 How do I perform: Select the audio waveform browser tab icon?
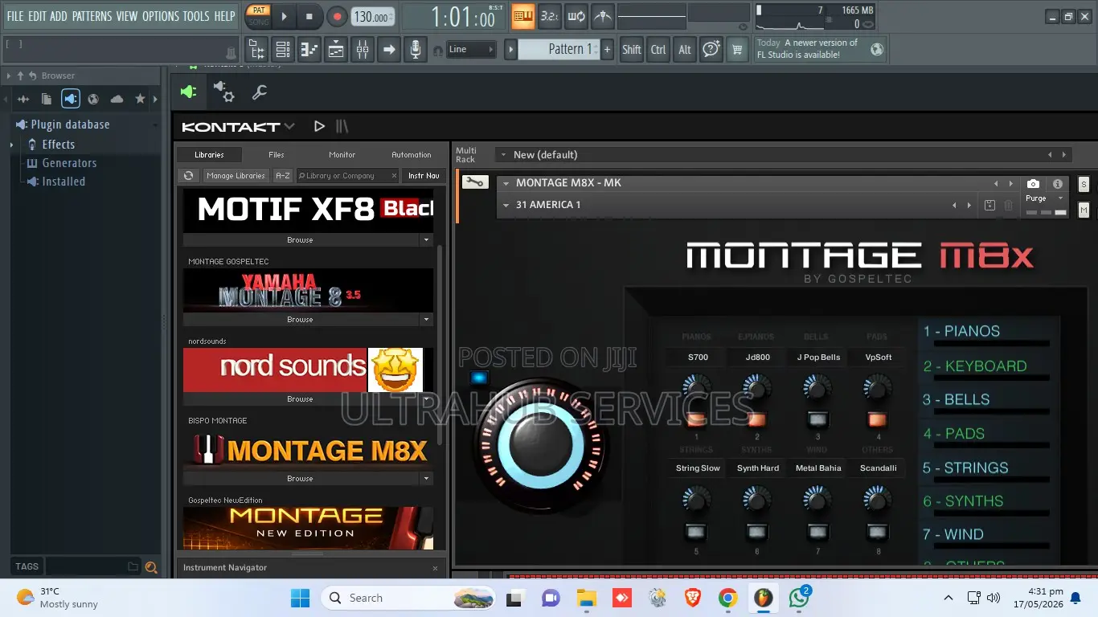(23, 99)
